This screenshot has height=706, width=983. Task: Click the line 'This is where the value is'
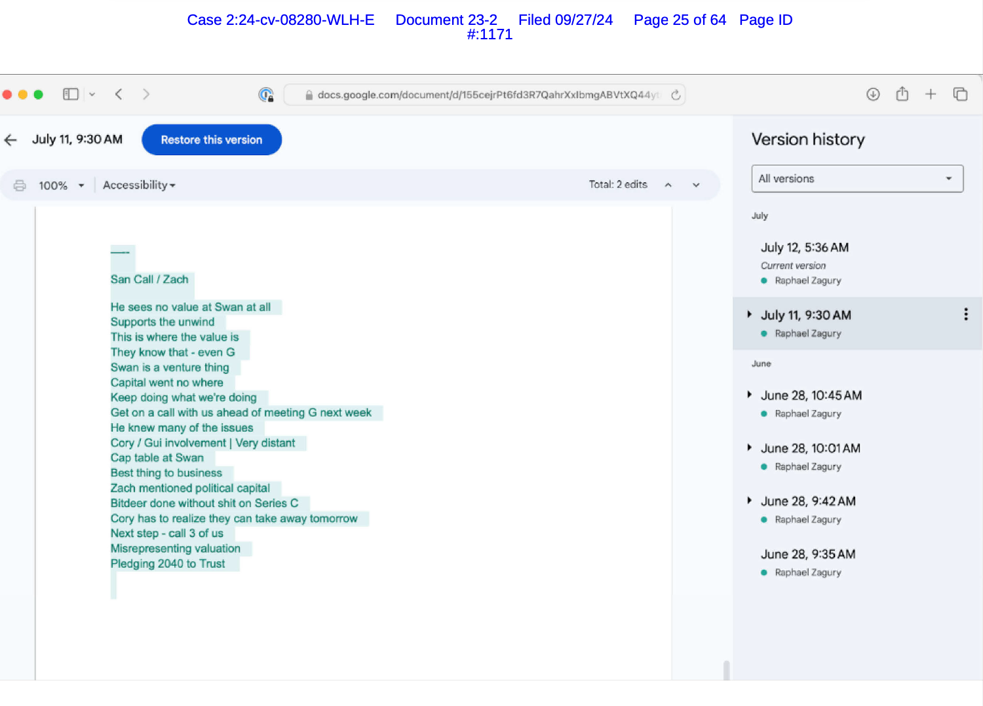tap(175, 338)
